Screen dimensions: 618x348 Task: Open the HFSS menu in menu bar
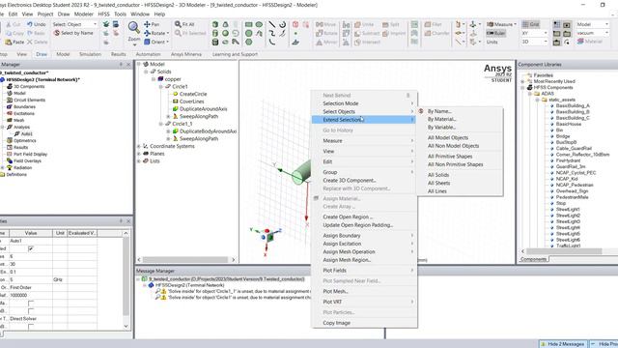coord(103,14)
